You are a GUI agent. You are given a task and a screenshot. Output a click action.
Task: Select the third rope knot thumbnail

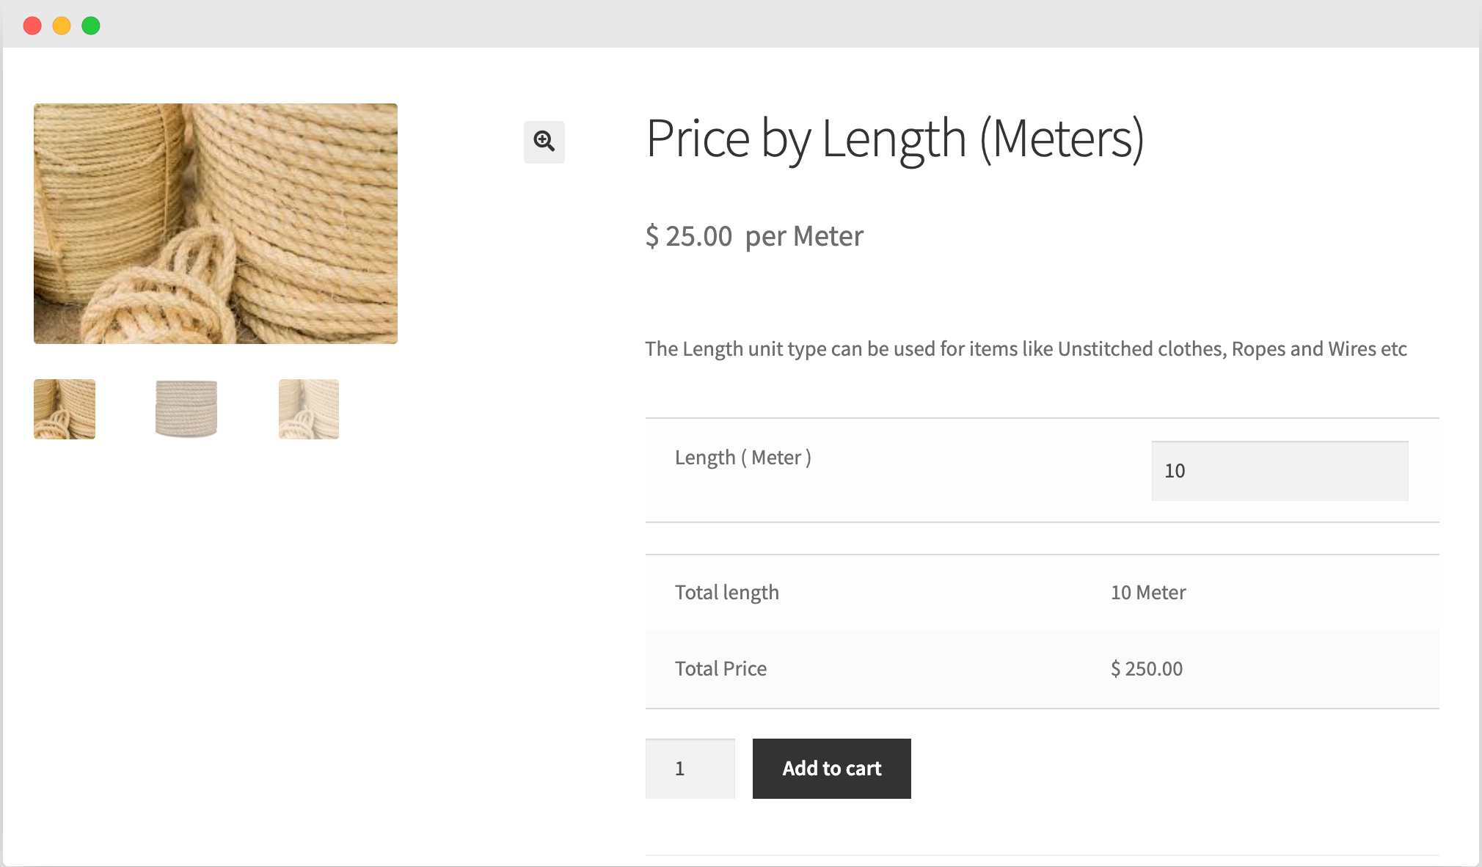pos(308,409)
